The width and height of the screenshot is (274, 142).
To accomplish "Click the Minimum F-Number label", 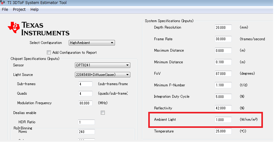I will click(170, 85).
